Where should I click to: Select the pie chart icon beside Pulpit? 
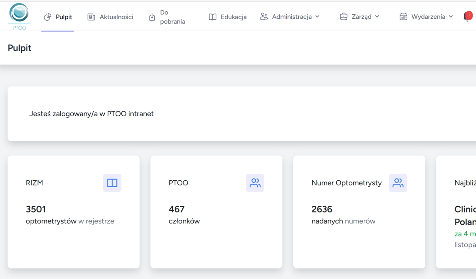click(48, 17)
